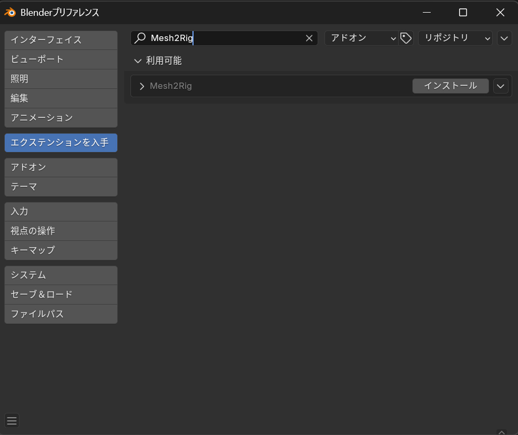The image size is (518, 435).
Task: Open the hamburger menu at bottom left
Action: point(12,420)
